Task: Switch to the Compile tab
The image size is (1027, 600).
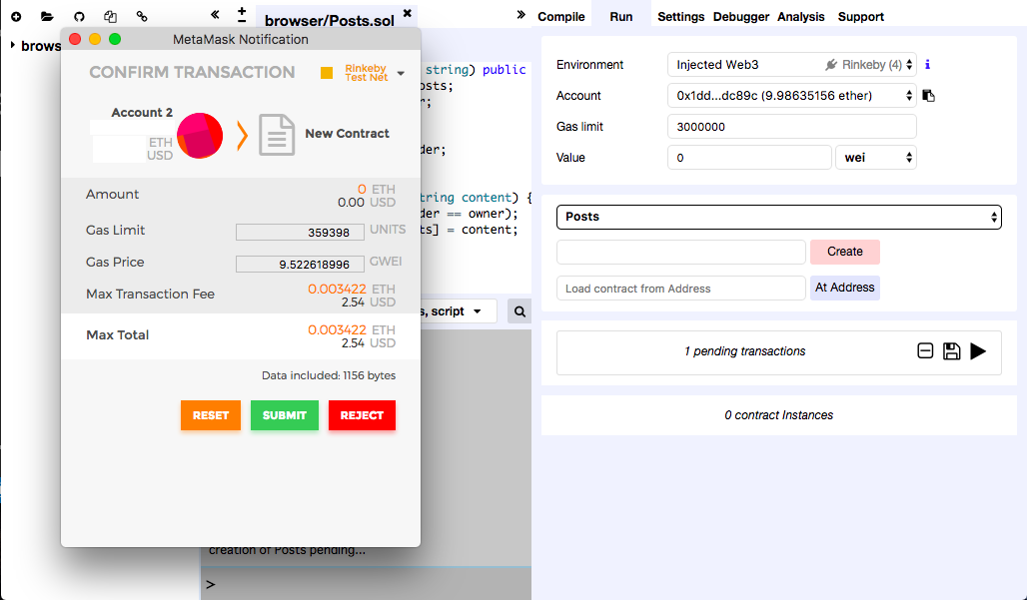Action: click(x=561, y=17)
